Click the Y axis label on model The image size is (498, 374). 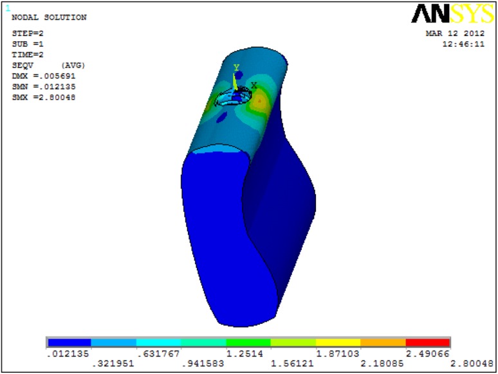tap(236, 67)
